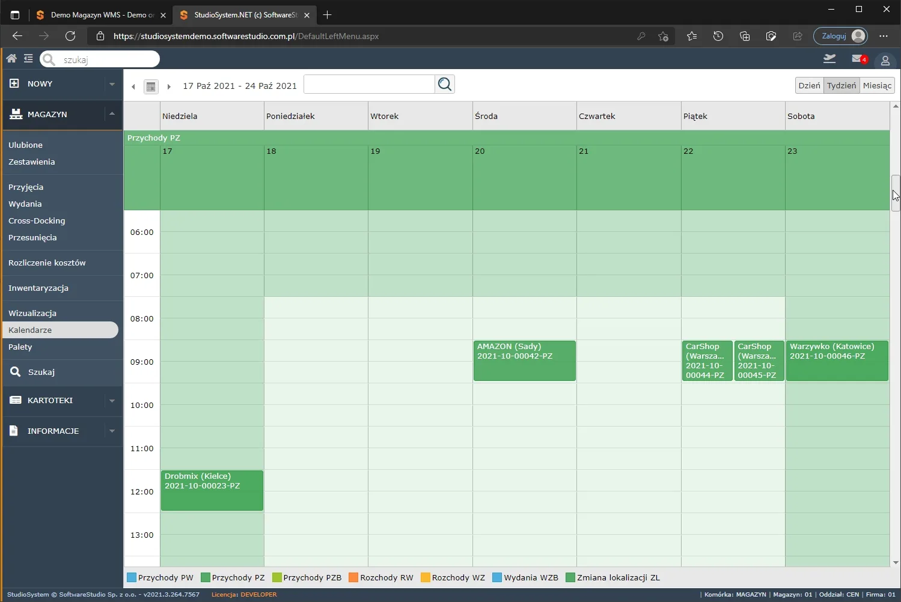901x602 pixels.
Task: Click the home icon in the top bar
Action: pyautogui.click(x=11, y=58)
